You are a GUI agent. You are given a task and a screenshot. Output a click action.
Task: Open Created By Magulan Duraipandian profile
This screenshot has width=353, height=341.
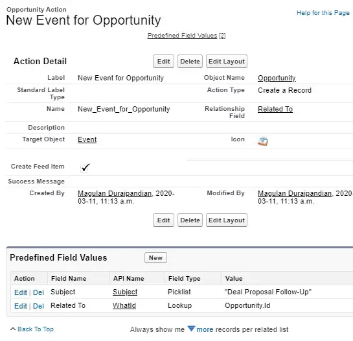point(115,193)
